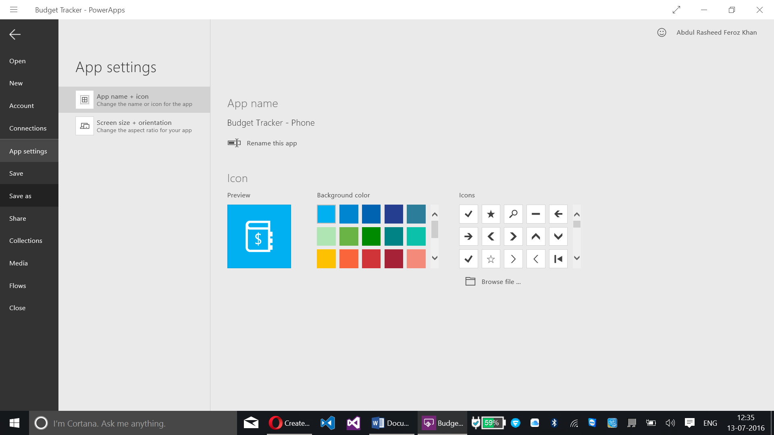Screen dimensions: 774x435
Task: Click the background color list down arrow
Action: [435, 258]
